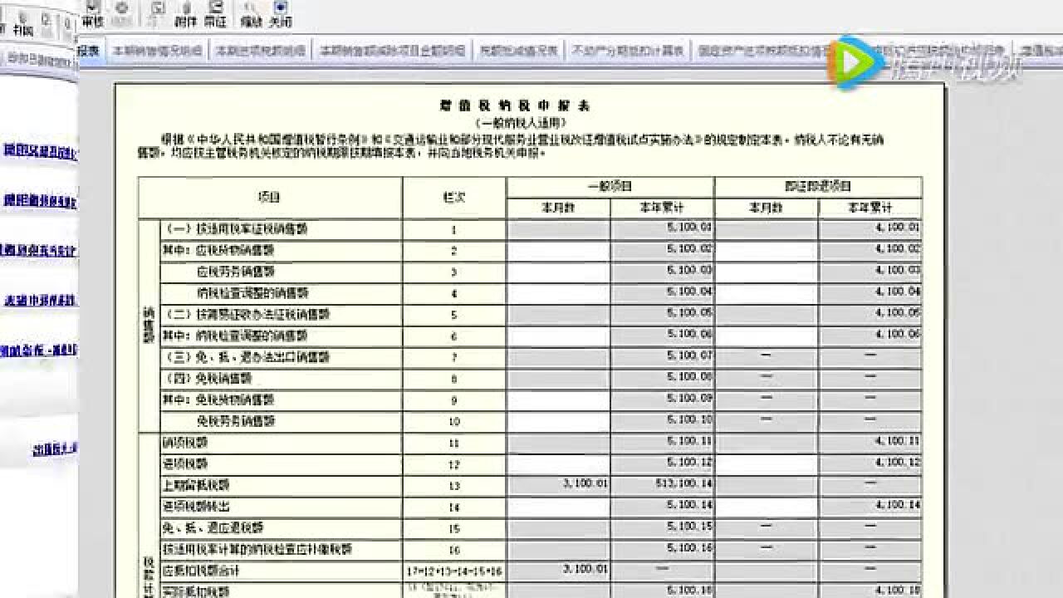
Task: Click 一般项目 本月数 cell for 应税货物销售额
Action: pyautogui.click(x=558, y=250)
